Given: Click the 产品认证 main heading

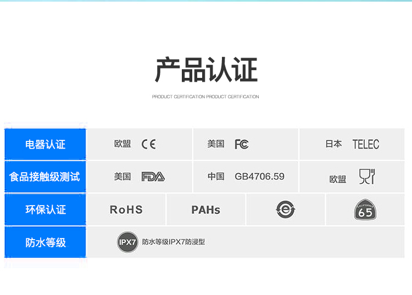Looking at the screenshot, I should pyautogui.click(x=206, y=70).
